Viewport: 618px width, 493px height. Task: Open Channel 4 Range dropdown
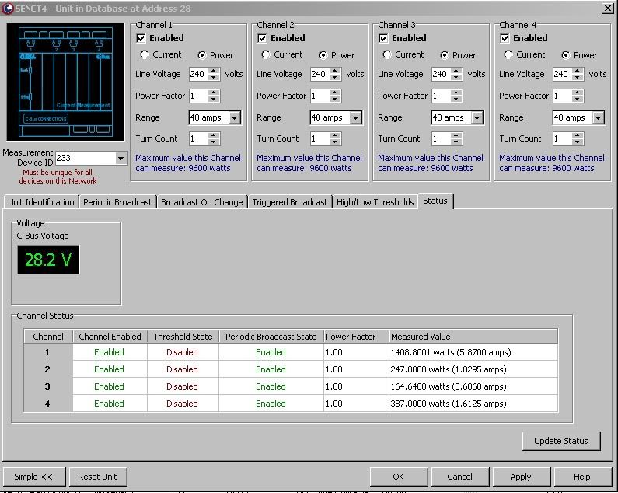(x=599, y=117)
